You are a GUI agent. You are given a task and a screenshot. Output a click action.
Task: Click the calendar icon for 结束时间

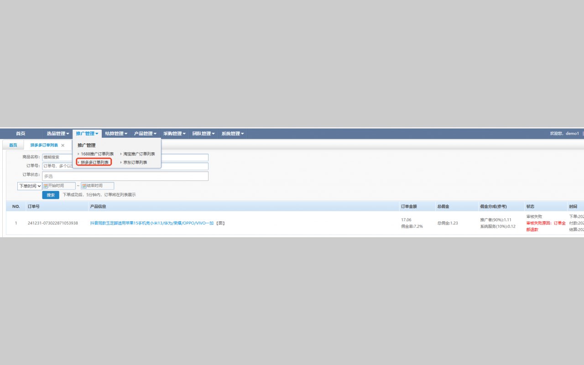point(84,186)
